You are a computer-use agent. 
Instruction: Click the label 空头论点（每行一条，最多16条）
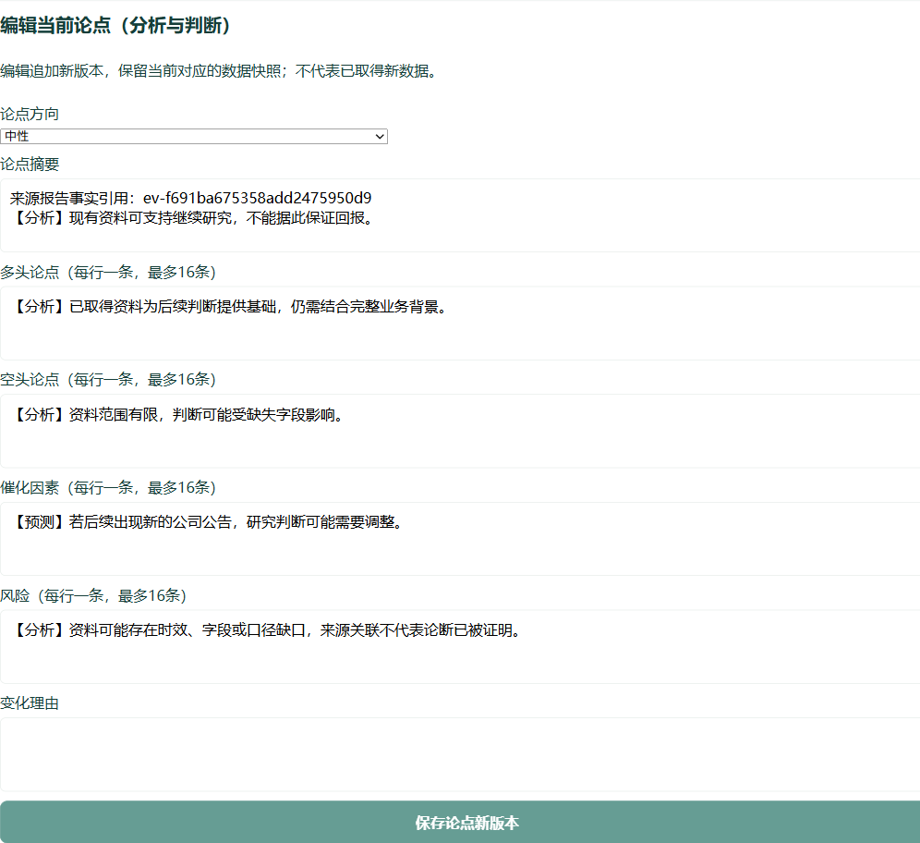click(109, 380)
